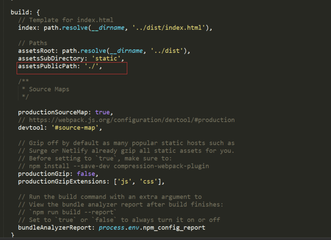Click '__dirname' in the assetsRoot line
The height and width of the screenshot is (240, 331).
126,51
